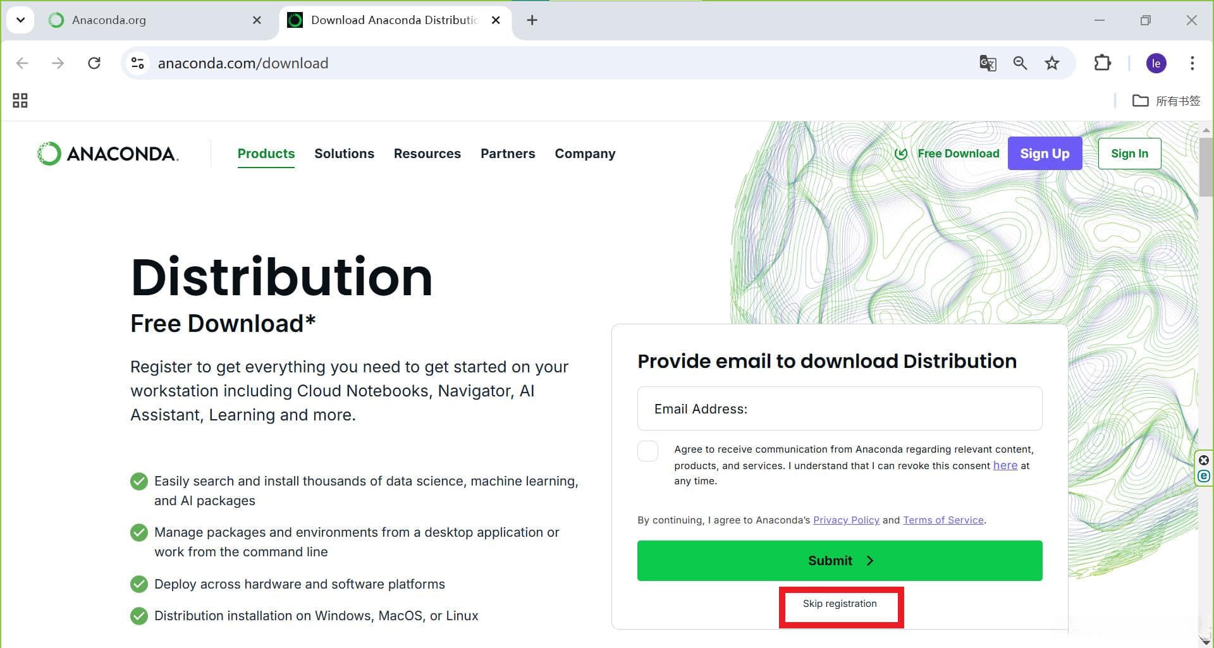Click the browser back arrow
The image size is (1214, 648).
tap(22, 63)
